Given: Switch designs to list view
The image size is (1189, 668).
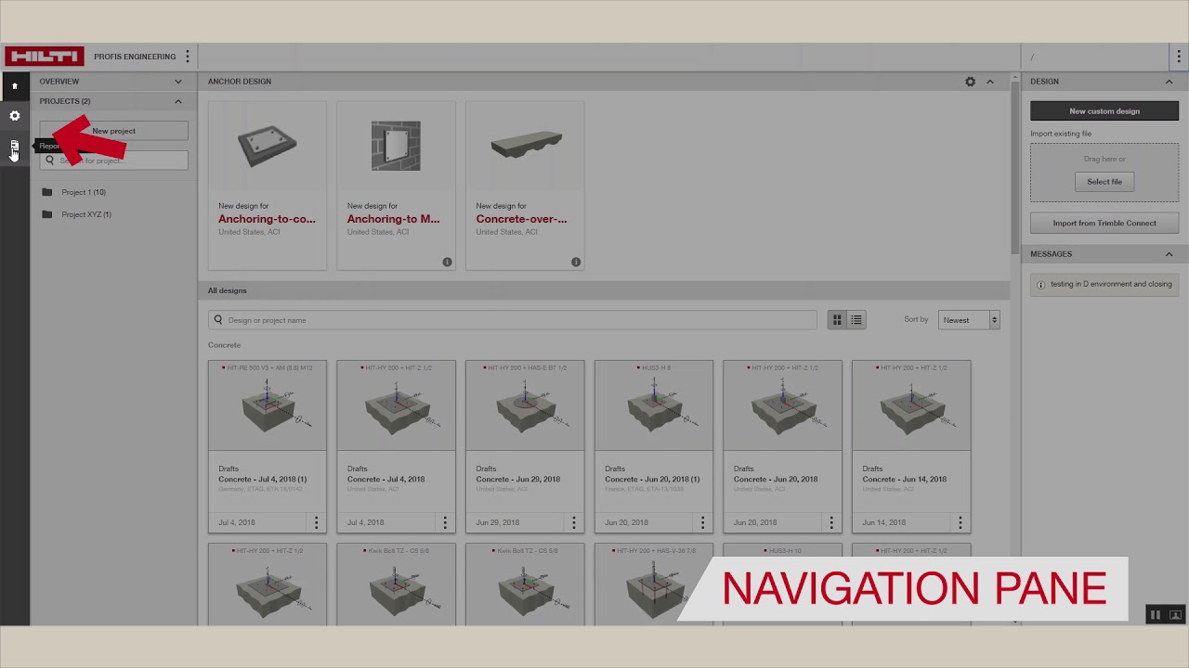Looking at the screenshot, I should [856, 320].
